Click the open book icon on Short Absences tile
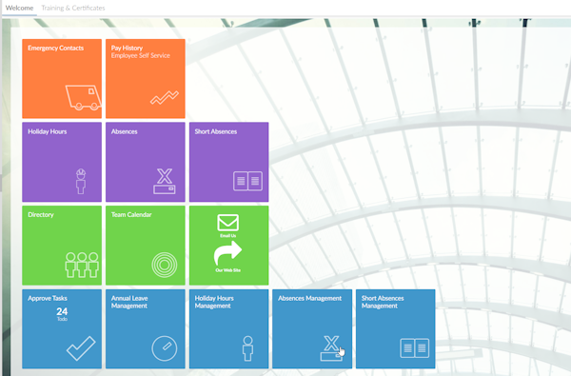Viewport: 571px width, 376px height. pyautogui.click(x=247, y=181)
